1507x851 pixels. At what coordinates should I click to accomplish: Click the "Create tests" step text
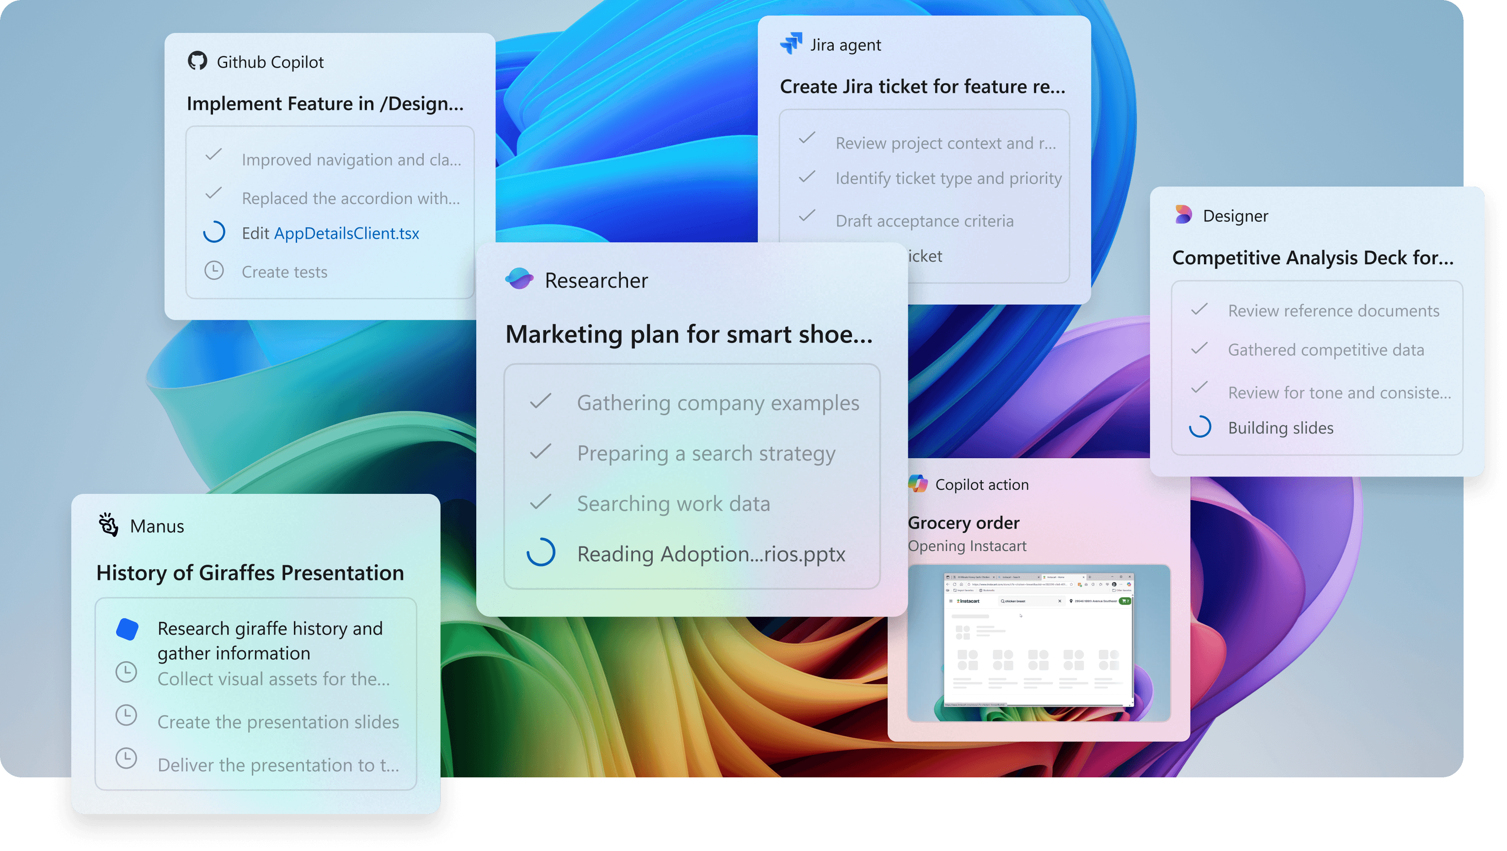[285, 272]
